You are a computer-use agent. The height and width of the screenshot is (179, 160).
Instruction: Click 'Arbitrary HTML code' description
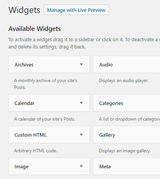(x=35, y=151)
